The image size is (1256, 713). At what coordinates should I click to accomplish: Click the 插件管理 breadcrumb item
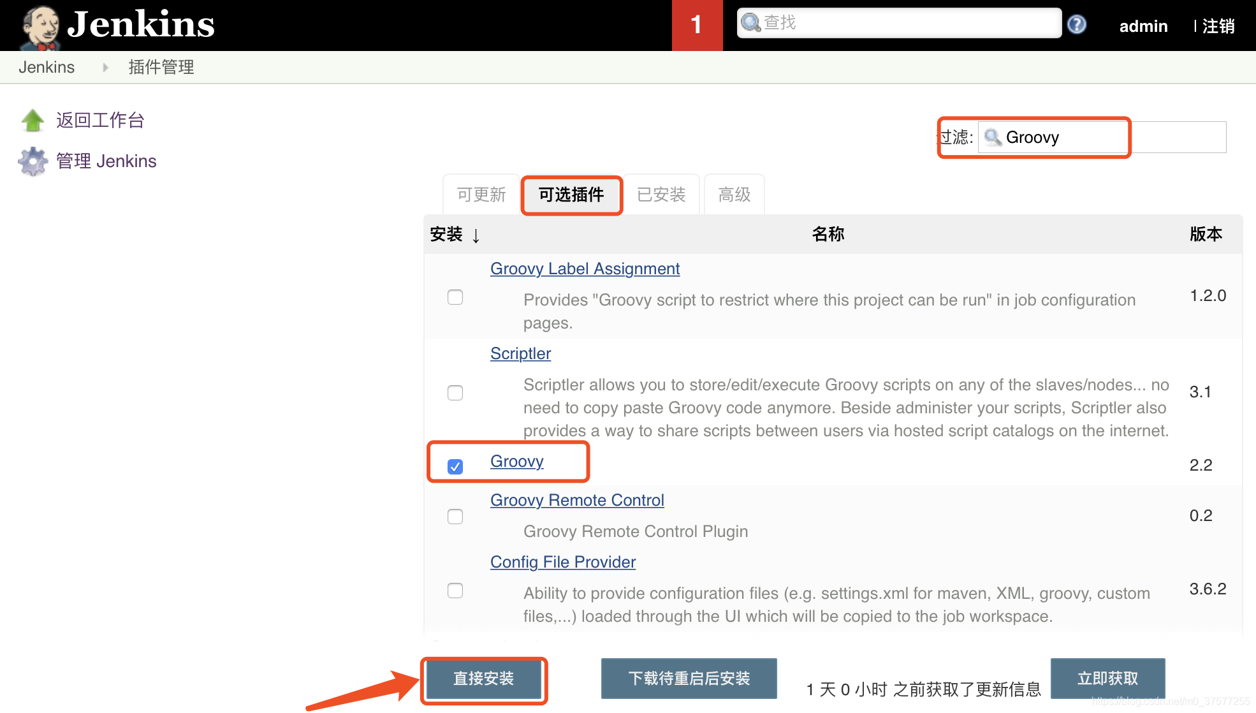tap(161, 67)
